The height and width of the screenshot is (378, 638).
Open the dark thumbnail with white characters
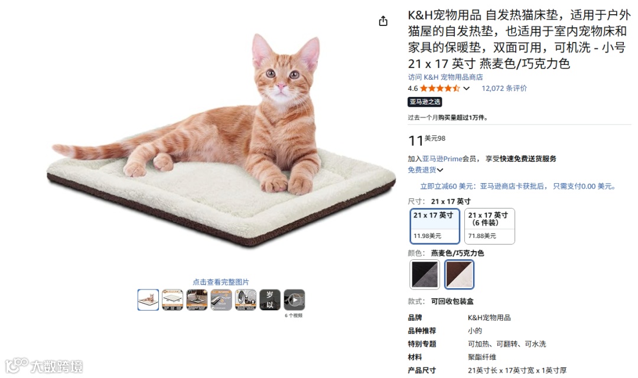(x=270, y=300)
